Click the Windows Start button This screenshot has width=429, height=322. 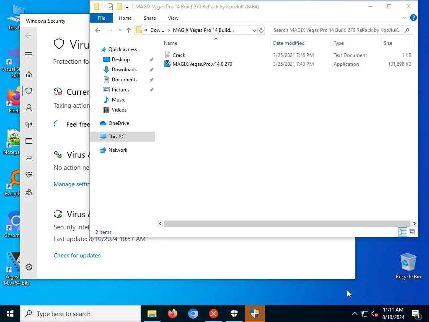[10, 314]
